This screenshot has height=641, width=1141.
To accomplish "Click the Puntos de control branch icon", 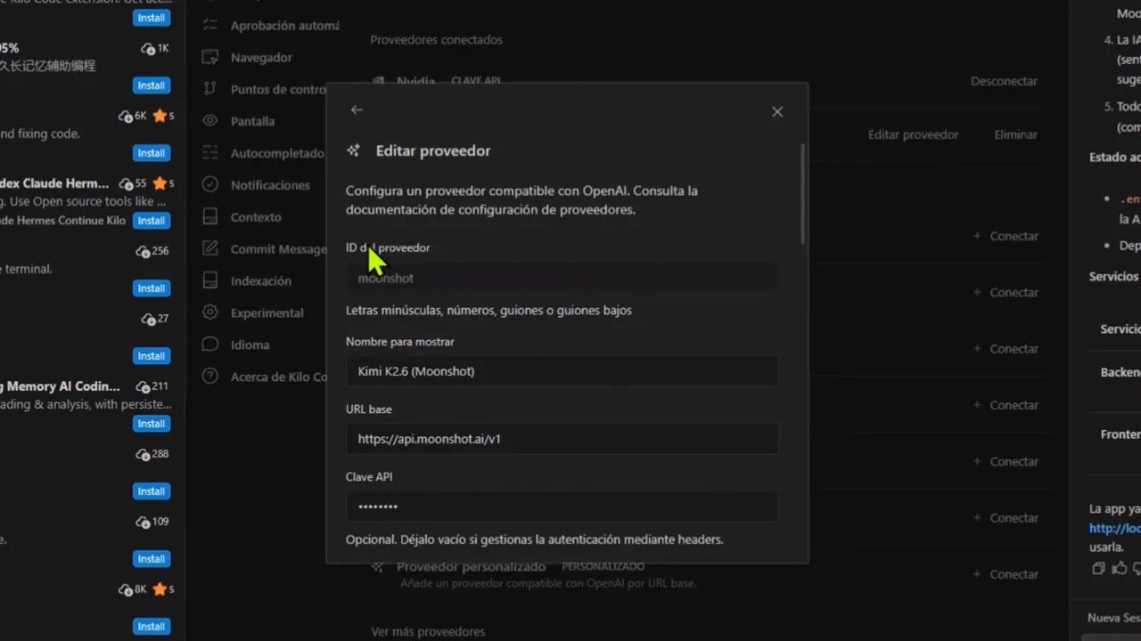I will pyautogui.click(x=210, y=89).
